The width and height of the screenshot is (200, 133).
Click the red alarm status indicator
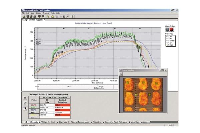point(172,29)
